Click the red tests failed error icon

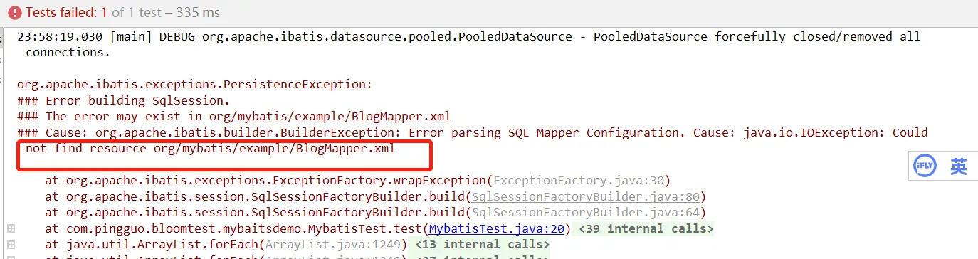[14, 13]
